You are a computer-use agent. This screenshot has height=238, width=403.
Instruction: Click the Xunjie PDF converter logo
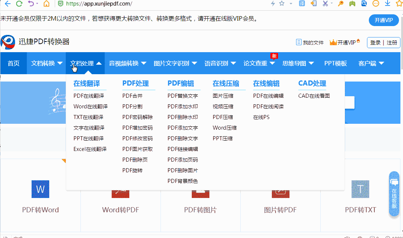(x=8, y=42)
